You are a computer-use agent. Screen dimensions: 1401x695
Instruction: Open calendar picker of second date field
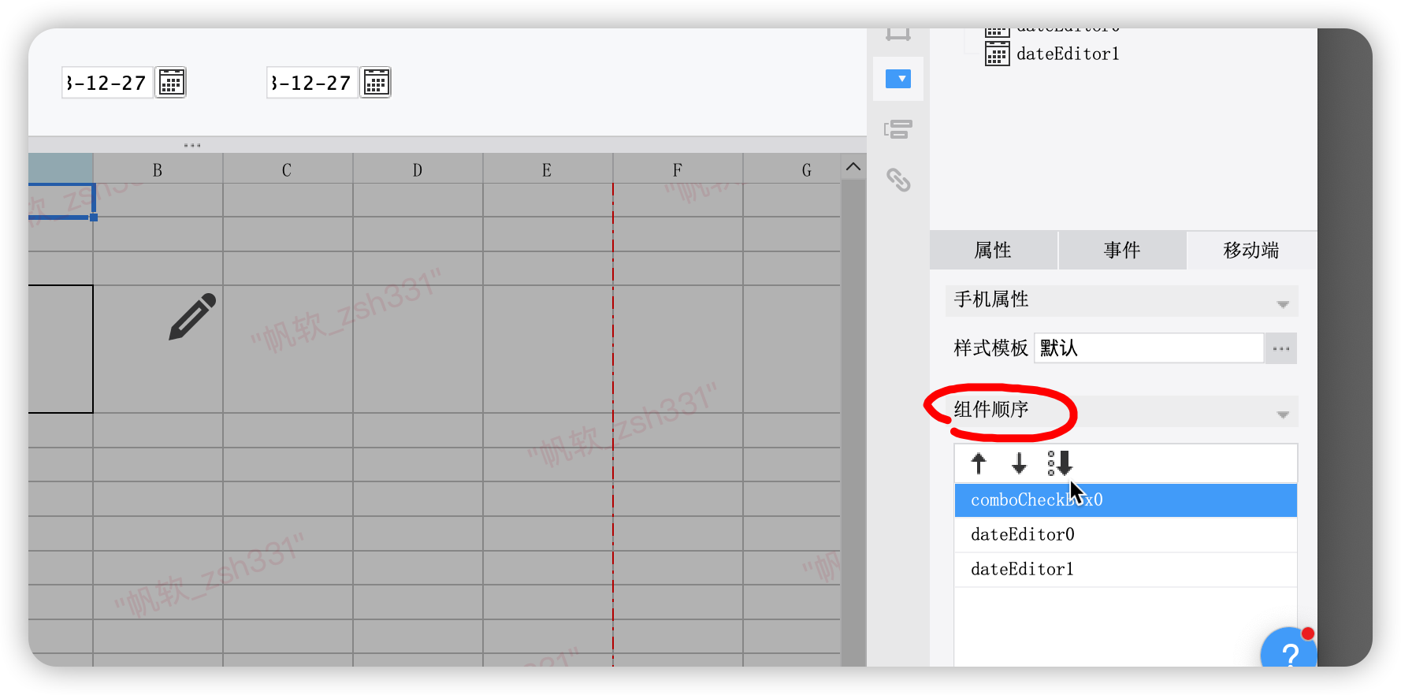(x=376, y=83)
